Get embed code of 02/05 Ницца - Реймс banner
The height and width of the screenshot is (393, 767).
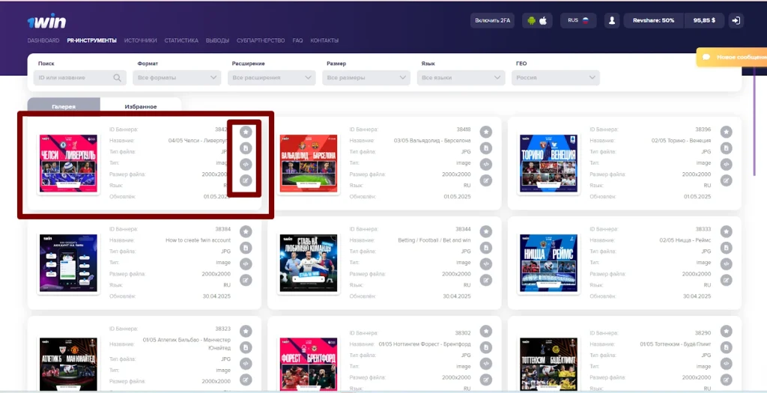(x=727, y=264)
